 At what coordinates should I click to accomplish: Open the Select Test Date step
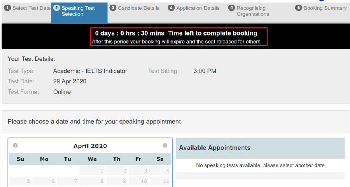click(28, 8)
